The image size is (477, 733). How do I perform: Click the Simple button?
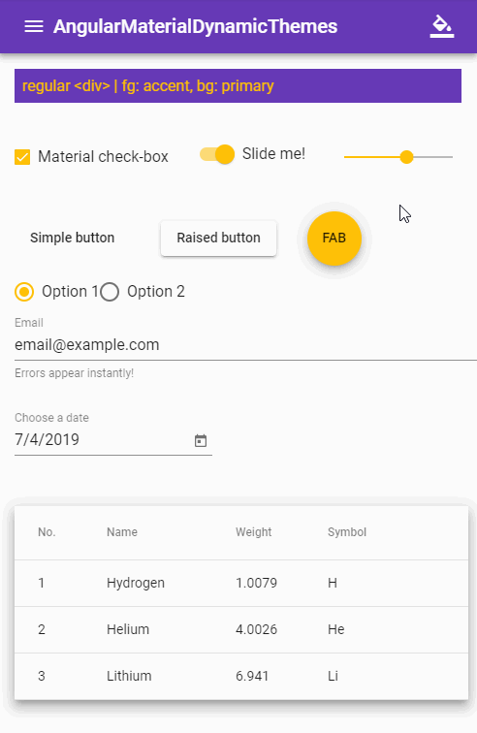pyautogui.click(x=73, y=238)
